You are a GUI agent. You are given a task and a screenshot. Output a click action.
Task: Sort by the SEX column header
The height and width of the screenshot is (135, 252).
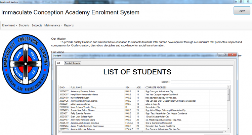coord(130,87)
